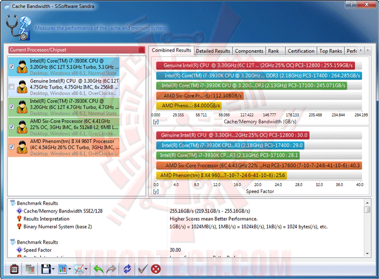Click the first Benchmark Results tree icon
This screenshot has height=279, width=379.
13,203
